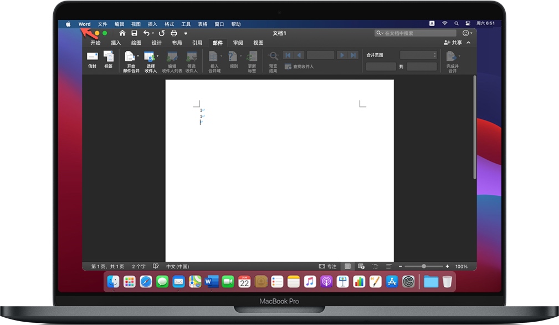
Task: Click the 信封 (Envelopes) icon
Action: coord(92,57)
